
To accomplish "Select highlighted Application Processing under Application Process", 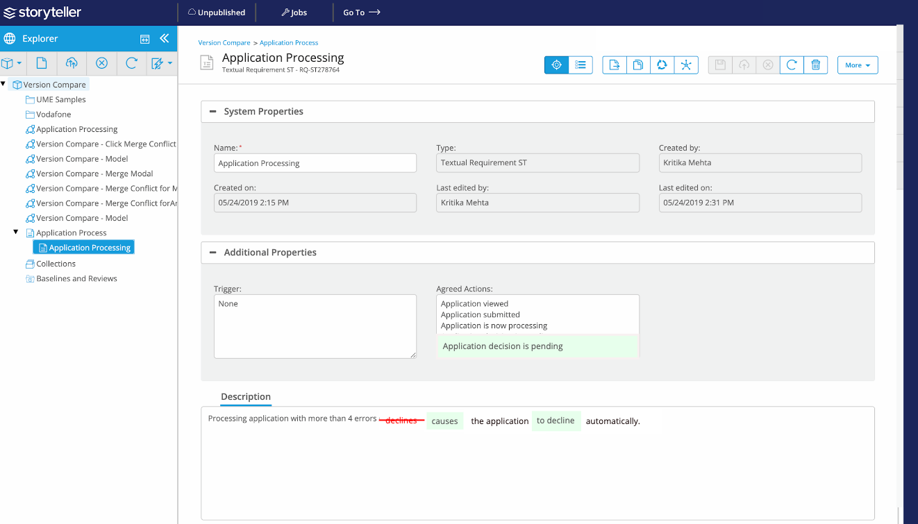I will click(x=83, y=247).
